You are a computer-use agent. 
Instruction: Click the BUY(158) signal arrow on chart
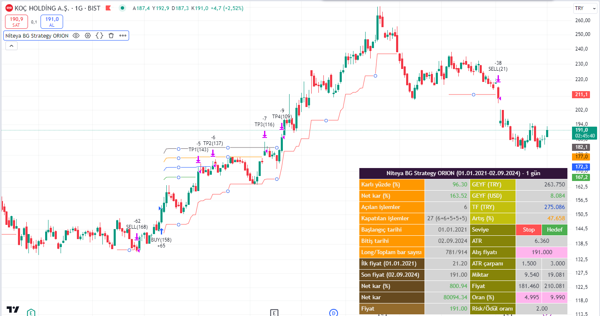coord(161,231)
